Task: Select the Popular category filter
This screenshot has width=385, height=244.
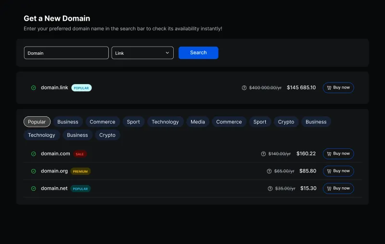Action: 37,122
